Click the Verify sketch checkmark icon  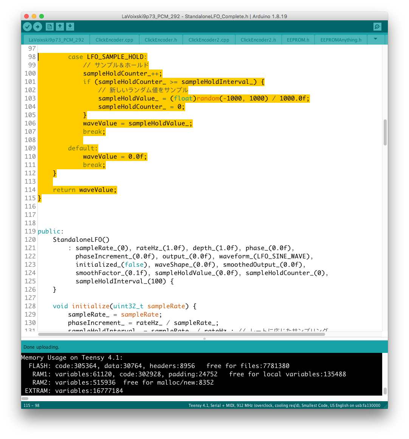27,26
